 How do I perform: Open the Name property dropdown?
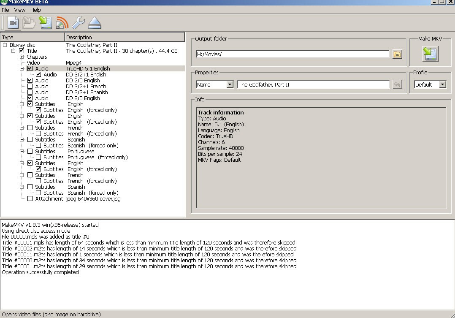(x=230, y=84)
